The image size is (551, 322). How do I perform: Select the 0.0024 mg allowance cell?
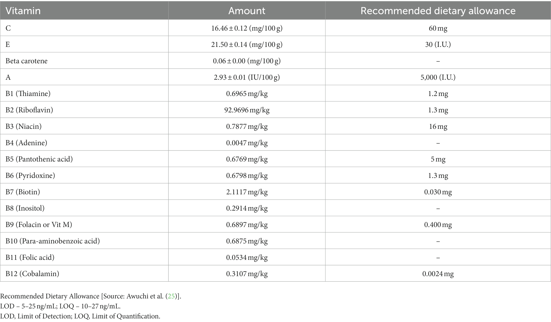[438, 274]
